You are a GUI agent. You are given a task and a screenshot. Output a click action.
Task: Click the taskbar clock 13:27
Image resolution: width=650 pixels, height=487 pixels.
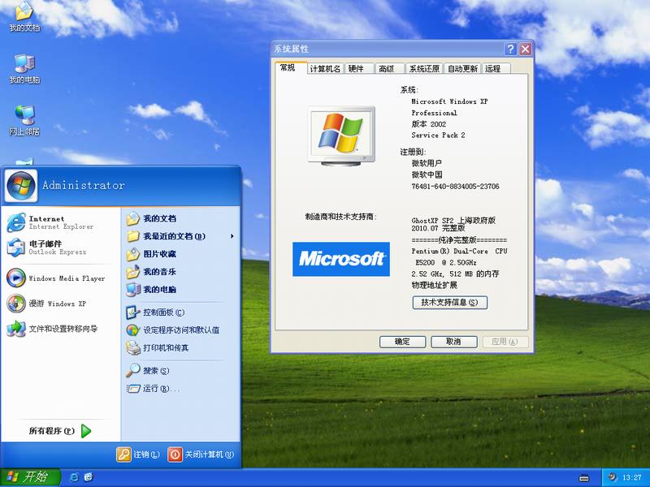631,477
